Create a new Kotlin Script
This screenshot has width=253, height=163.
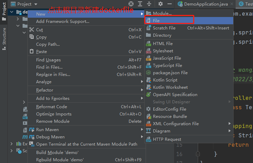(189, 80)
